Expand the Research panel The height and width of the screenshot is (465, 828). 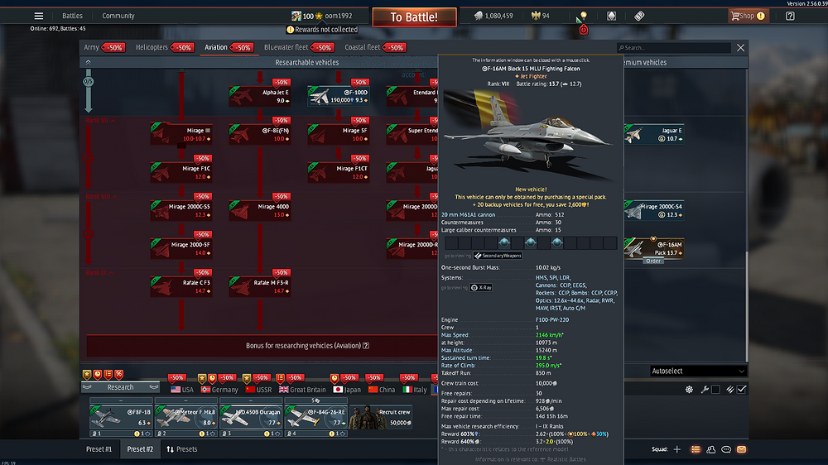(120, 387)
